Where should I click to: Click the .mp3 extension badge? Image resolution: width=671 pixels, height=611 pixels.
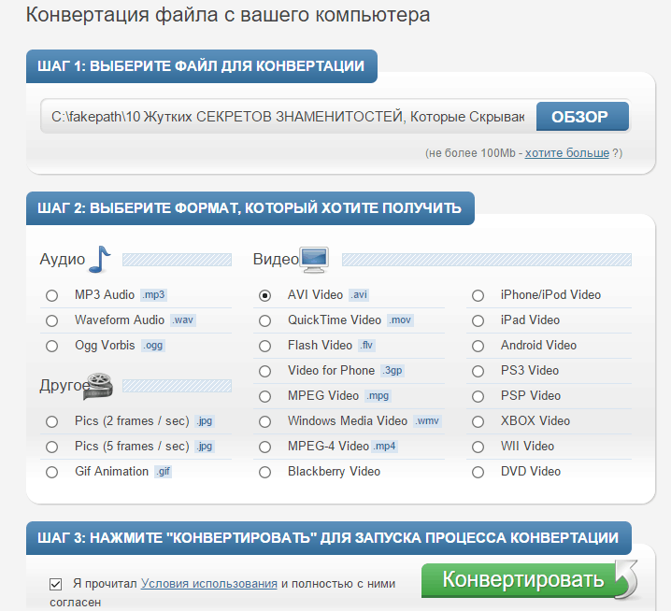click(153, 295)
